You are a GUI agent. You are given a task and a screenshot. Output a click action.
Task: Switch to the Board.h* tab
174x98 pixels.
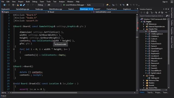97,9
